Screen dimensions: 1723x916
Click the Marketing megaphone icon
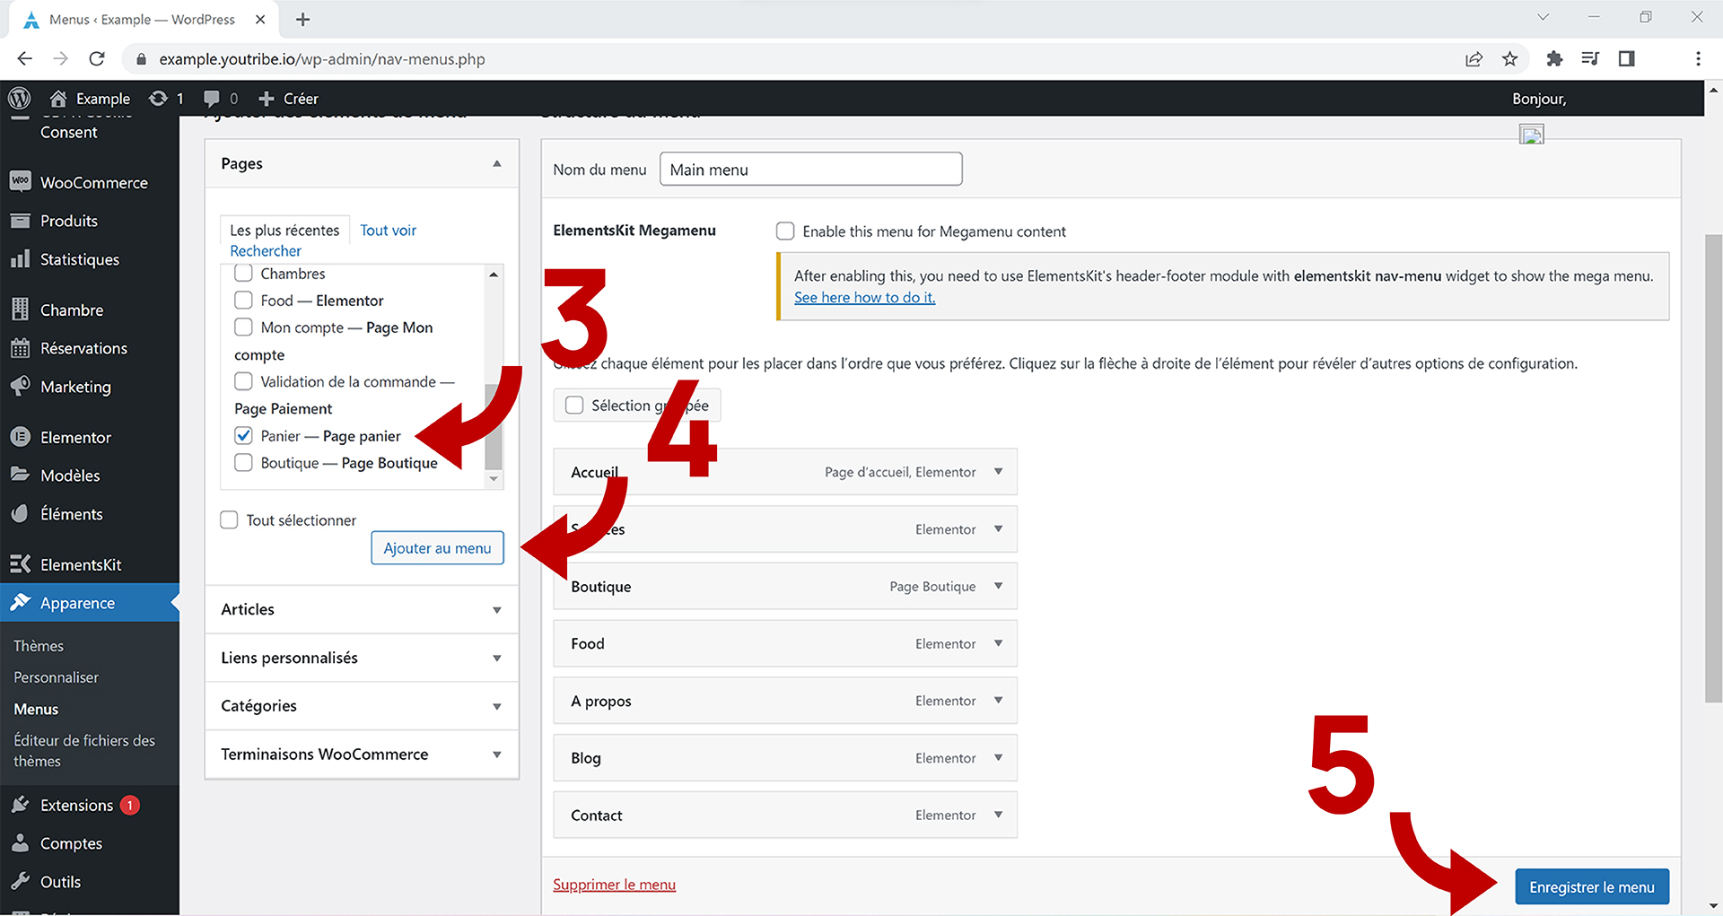(x=21, y=387)
